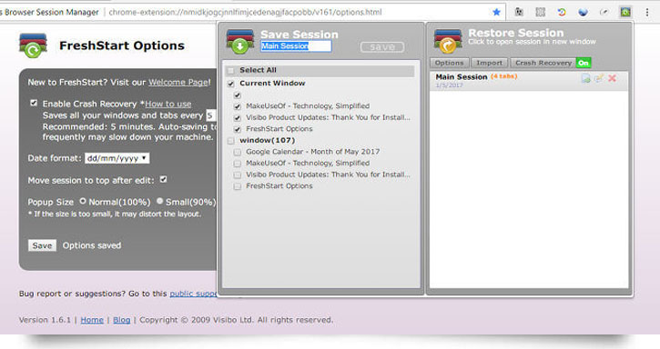Click the gray save button in Save Session
The image size is (660, 349).
point(382,47)
